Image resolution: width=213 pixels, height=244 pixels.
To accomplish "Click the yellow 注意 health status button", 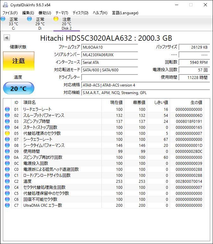I will click(x=19, y=61).
